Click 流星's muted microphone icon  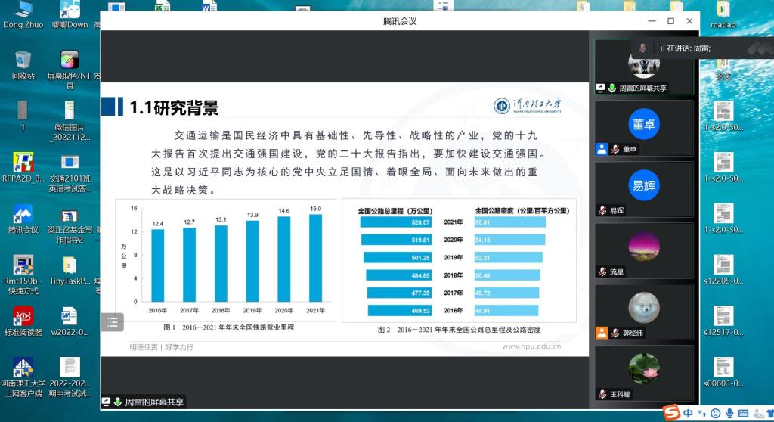pyautogui.click(x=602, y=272)
